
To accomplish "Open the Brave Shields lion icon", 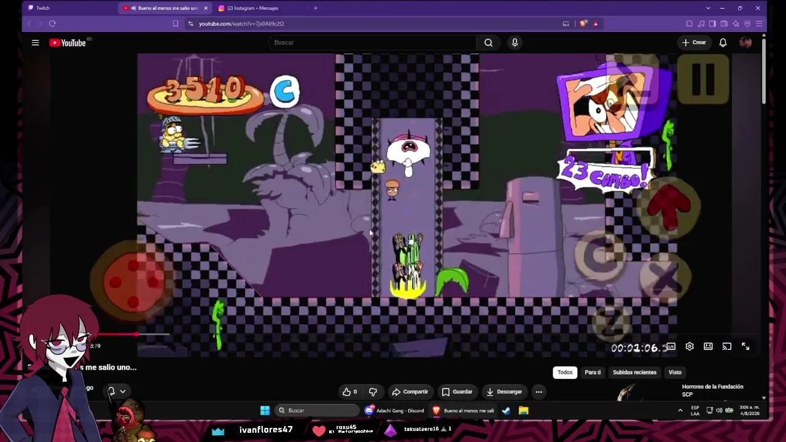I will pyautogui.click(x=583, y=23).
